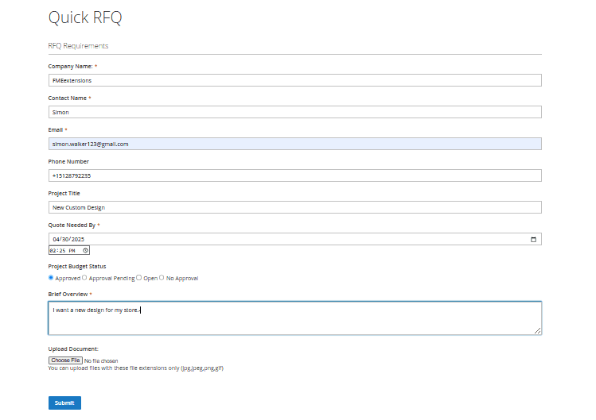Screen dimensions: 596x420
Task: Click the Project Title input
Action: click(x=295, y=207)
